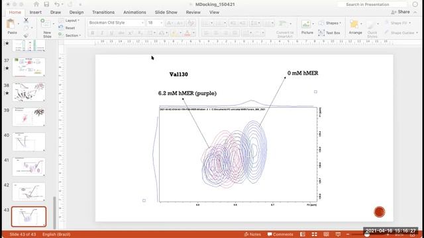Viewport: 424px width, 238px height.
Task: Click the Home icon in title bar
Action: (36, 5)
